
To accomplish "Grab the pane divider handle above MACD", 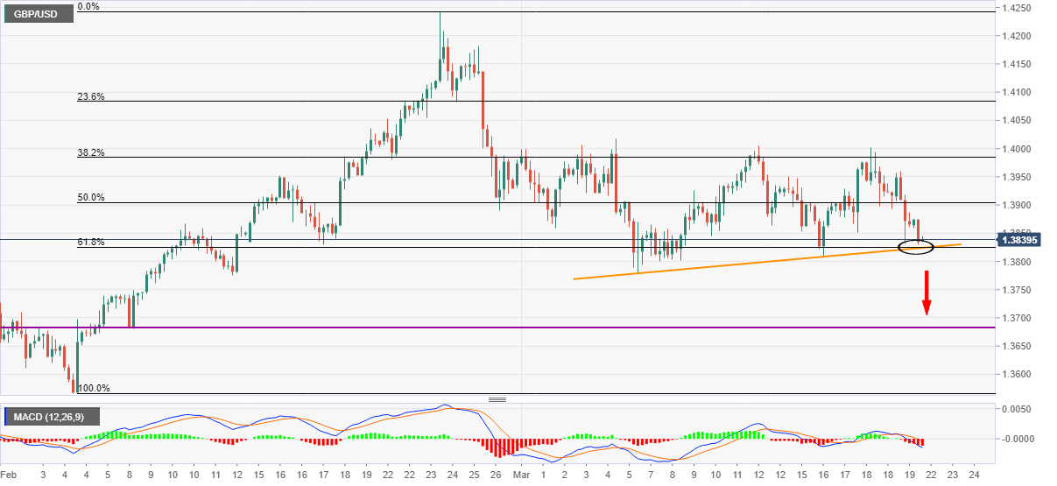I will (x=497, y=399).
